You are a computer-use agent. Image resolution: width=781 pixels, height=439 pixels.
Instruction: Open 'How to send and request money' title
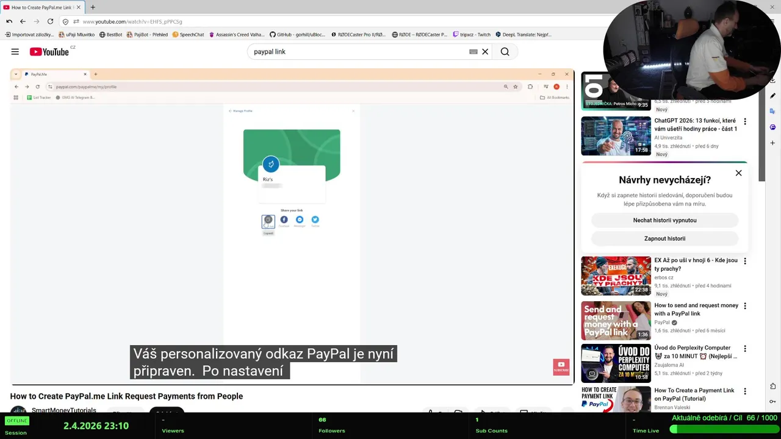pos(696,309)
